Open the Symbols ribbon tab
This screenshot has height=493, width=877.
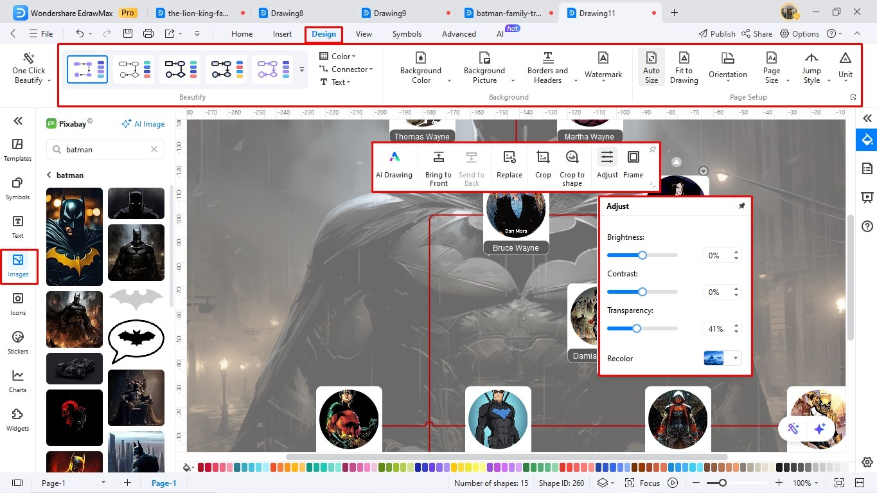point(407,34)
